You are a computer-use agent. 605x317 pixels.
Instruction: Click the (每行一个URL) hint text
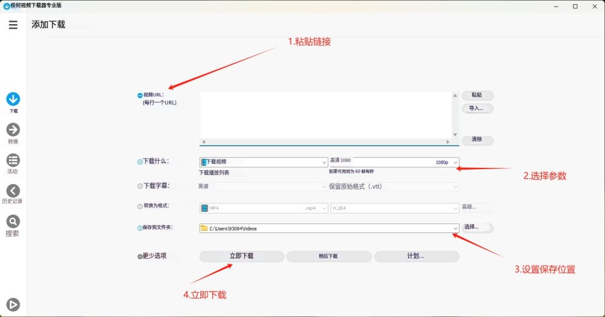point(160,103)
